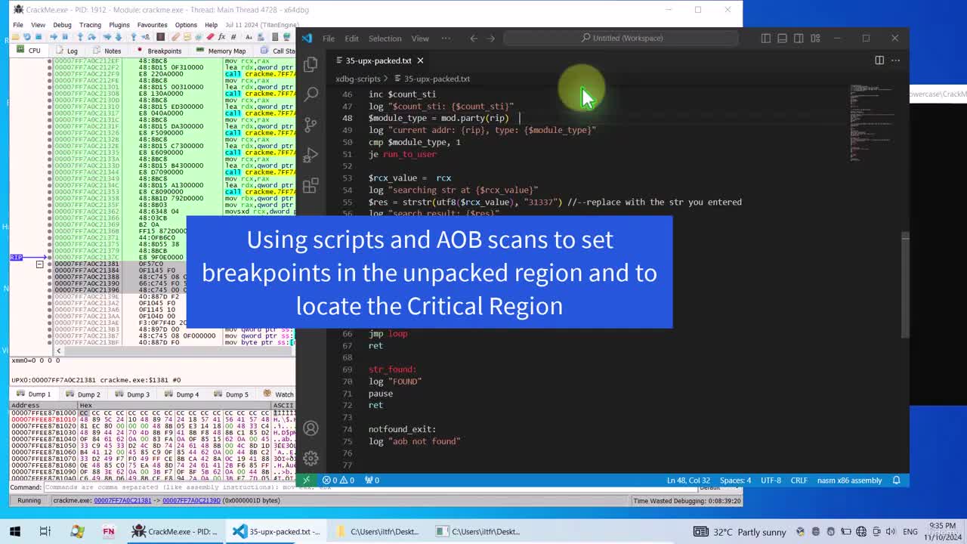Open the Run and Debug view
This screenshot has width=967, height=544.
click(x=310, y=155)
